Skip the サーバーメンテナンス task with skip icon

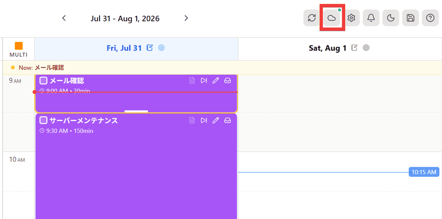204,120
